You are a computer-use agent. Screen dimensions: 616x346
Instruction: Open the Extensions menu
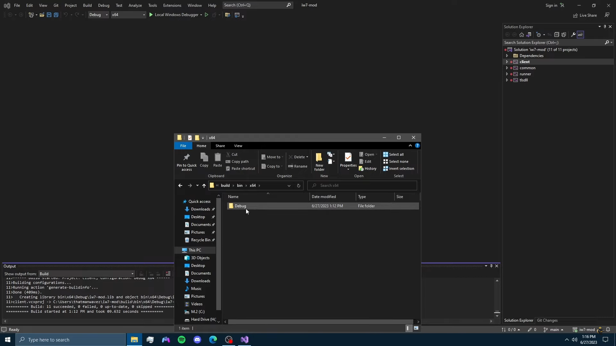point(172,5)
